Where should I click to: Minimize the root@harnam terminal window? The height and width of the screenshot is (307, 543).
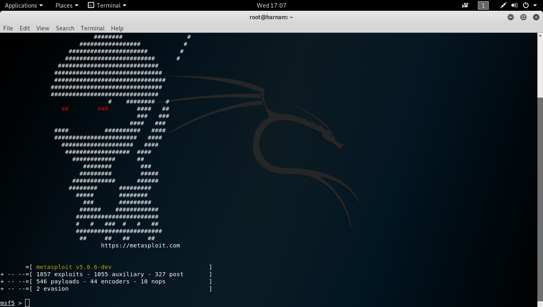(x=511, y=17)
